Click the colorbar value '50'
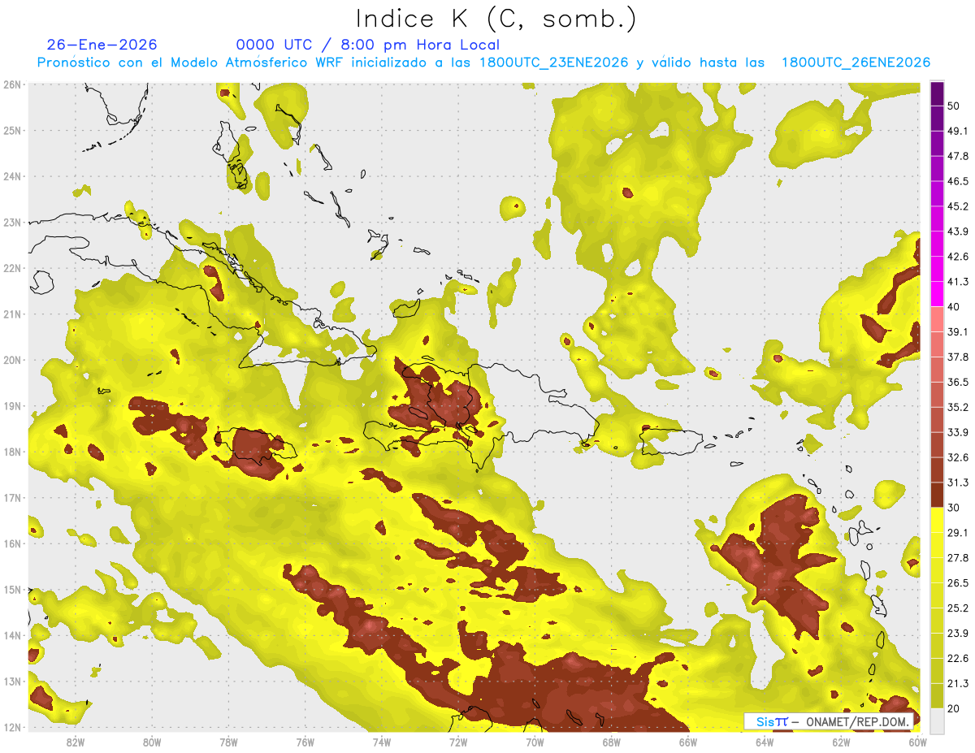The width and height of the screenshot is (975, 753). coord(952,106)
